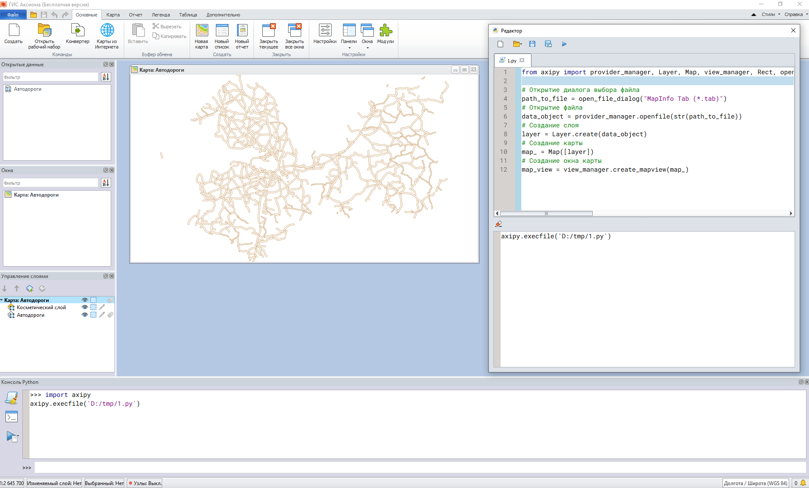
Task: Open the Справка dropdown
Action: [795, 14]
